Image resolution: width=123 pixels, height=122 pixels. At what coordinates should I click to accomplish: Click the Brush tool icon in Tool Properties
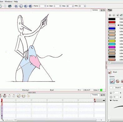(110, 72)
